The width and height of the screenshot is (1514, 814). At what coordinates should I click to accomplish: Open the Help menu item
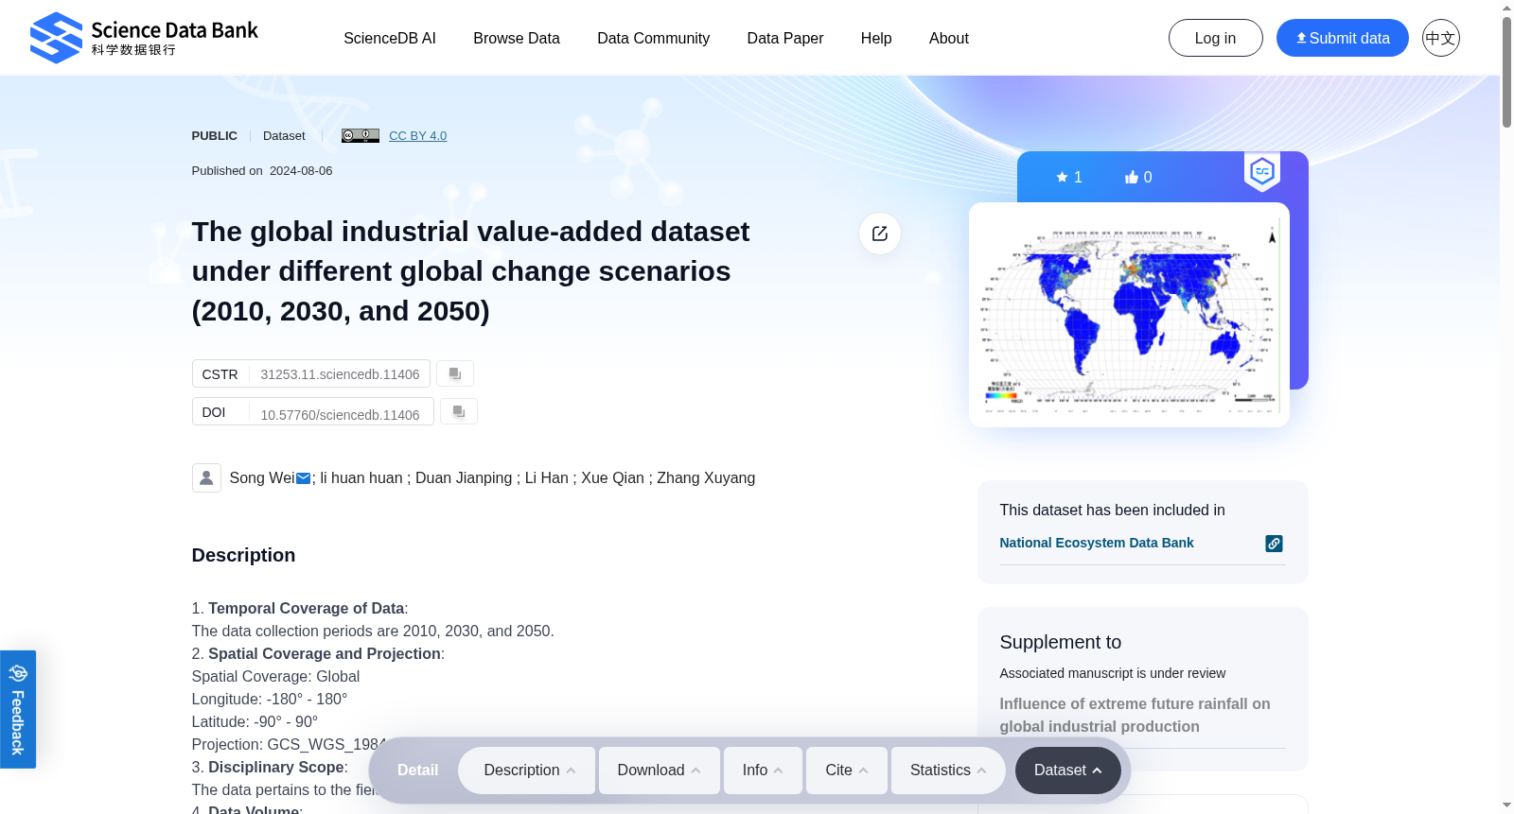(x=876, y=38)
